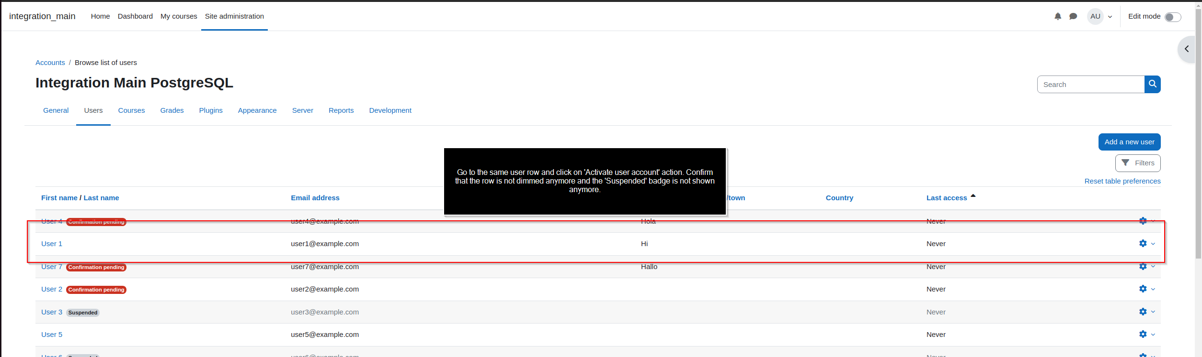1202x357 pixels.
Task: Expand action chevron in User 7 row
Action: pyautogui.click(x=1153, y=266)
